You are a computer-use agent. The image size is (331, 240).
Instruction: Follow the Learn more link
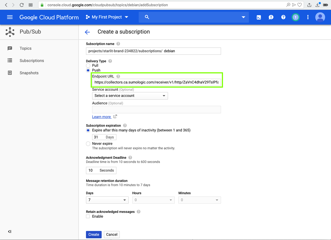click(102, 117)
